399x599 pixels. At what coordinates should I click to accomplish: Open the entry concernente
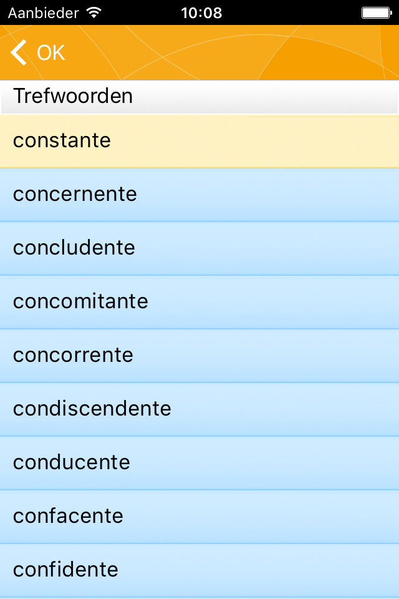(x=199, y=195)
